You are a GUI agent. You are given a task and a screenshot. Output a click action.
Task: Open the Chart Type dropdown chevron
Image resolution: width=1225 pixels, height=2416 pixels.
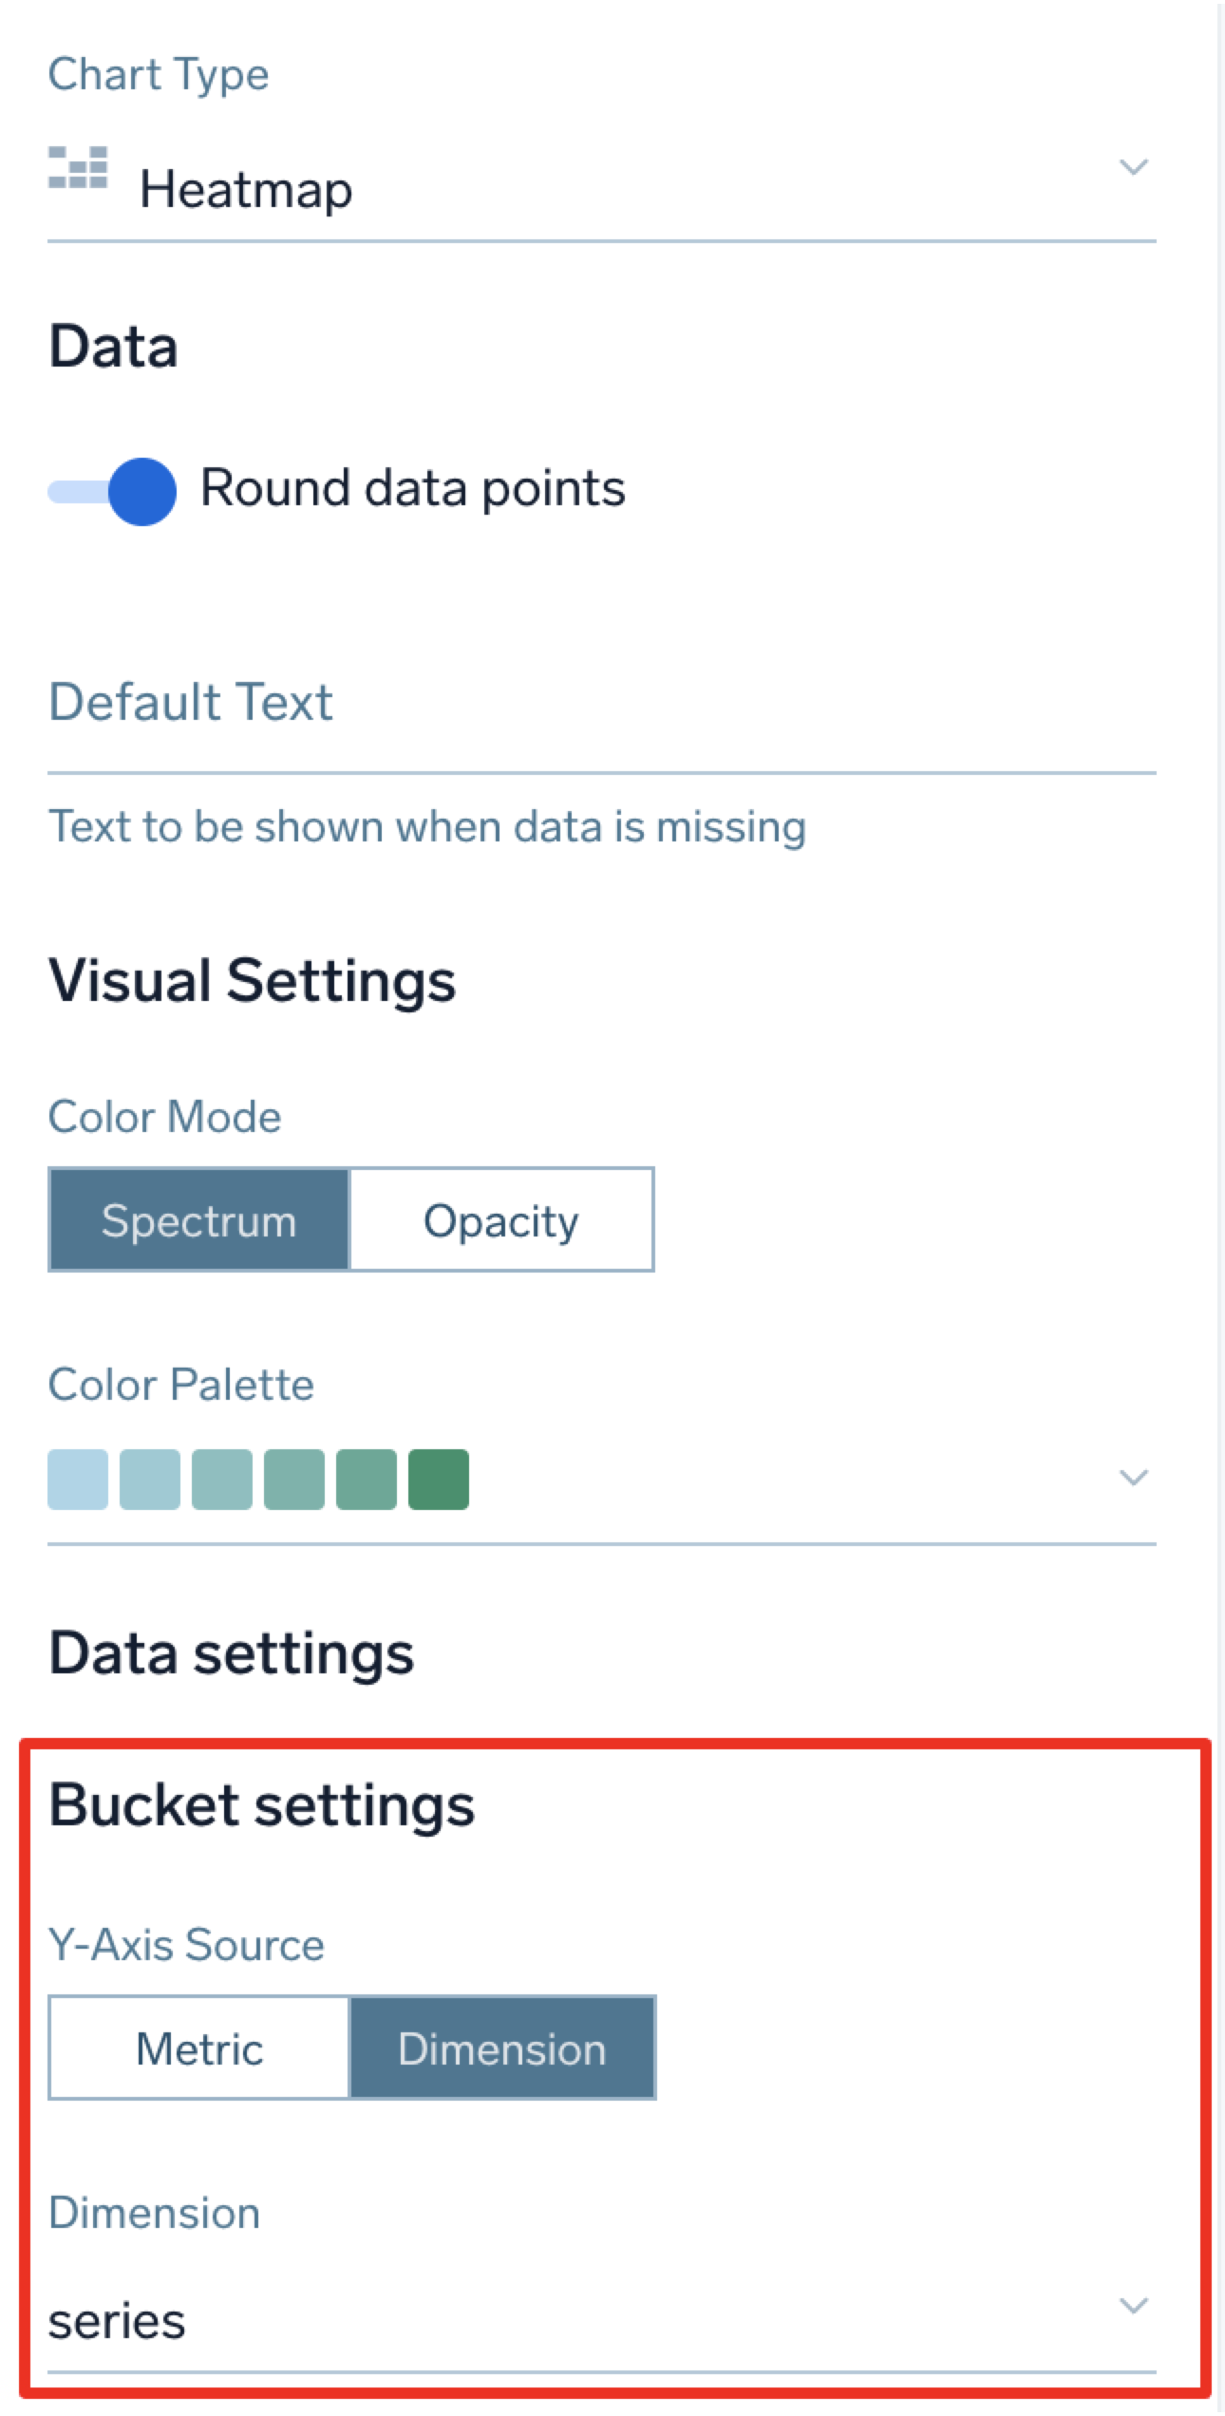[x=1133, y=168]
